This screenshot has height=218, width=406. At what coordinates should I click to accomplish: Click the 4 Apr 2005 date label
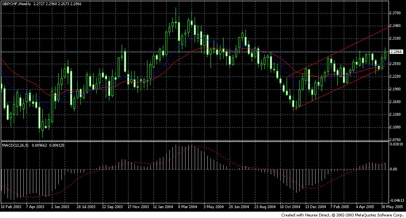[x=365, y=207]
